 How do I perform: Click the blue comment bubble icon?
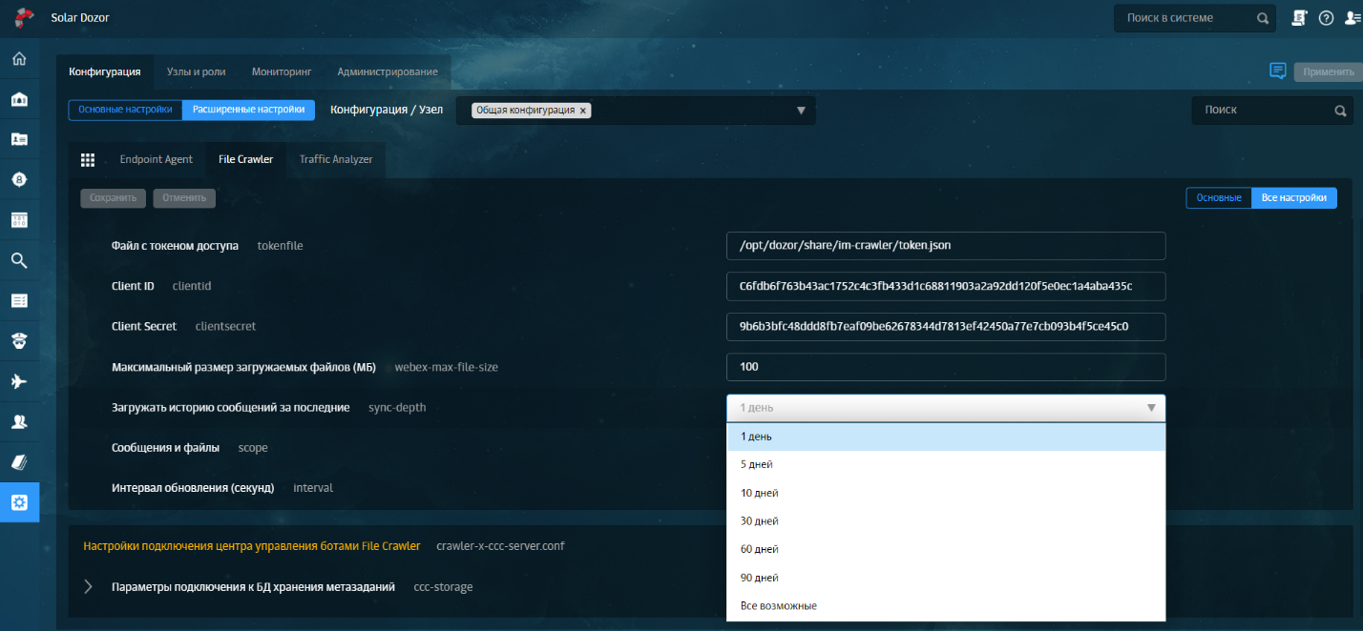(1277, 71)
